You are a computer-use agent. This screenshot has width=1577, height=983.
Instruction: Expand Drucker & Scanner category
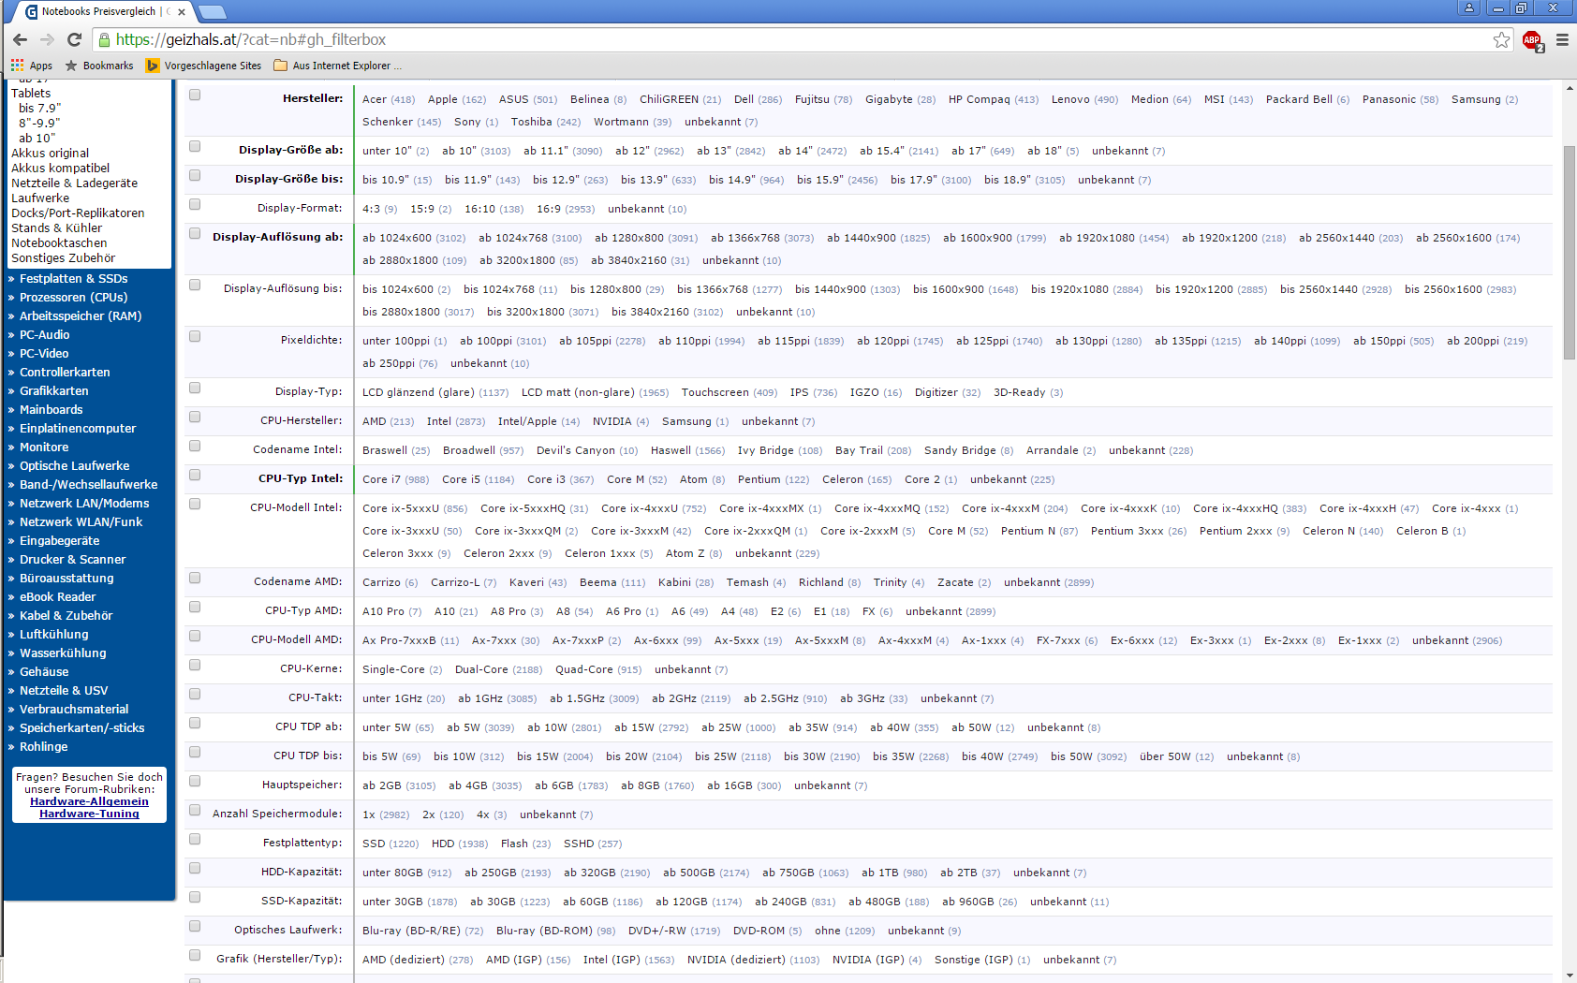pyautogui.click(x=72, y=559)
